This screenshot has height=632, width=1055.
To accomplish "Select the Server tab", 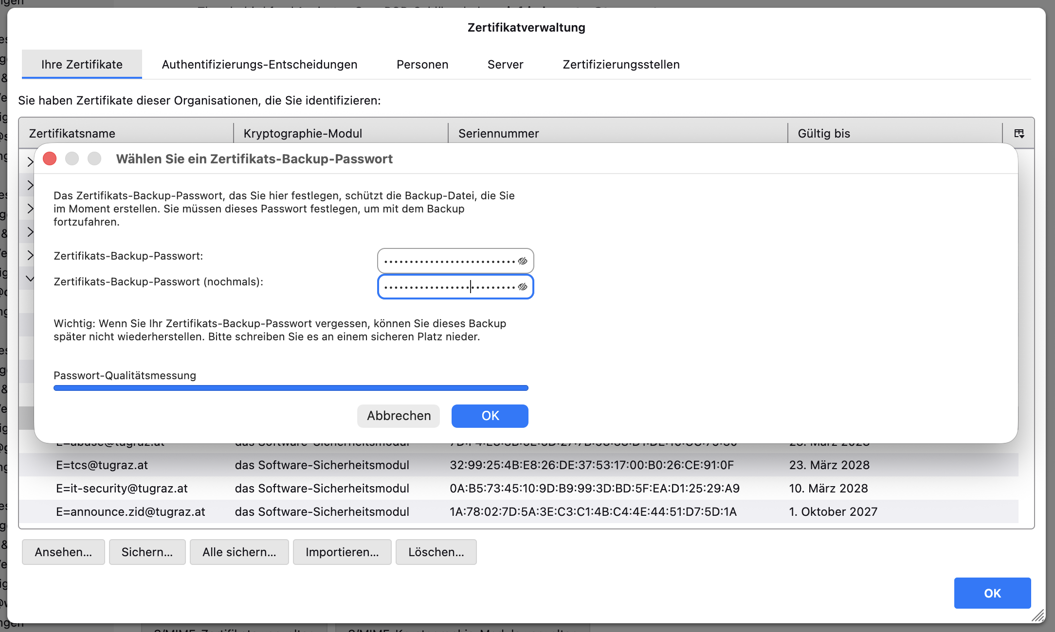I will coord(505,65).
